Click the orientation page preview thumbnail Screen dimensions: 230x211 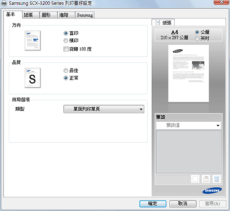(33, 40)
